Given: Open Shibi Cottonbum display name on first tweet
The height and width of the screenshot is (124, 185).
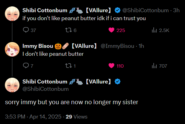Looking at the screenshot, I should pyautogui.click(x=45, y=10).
